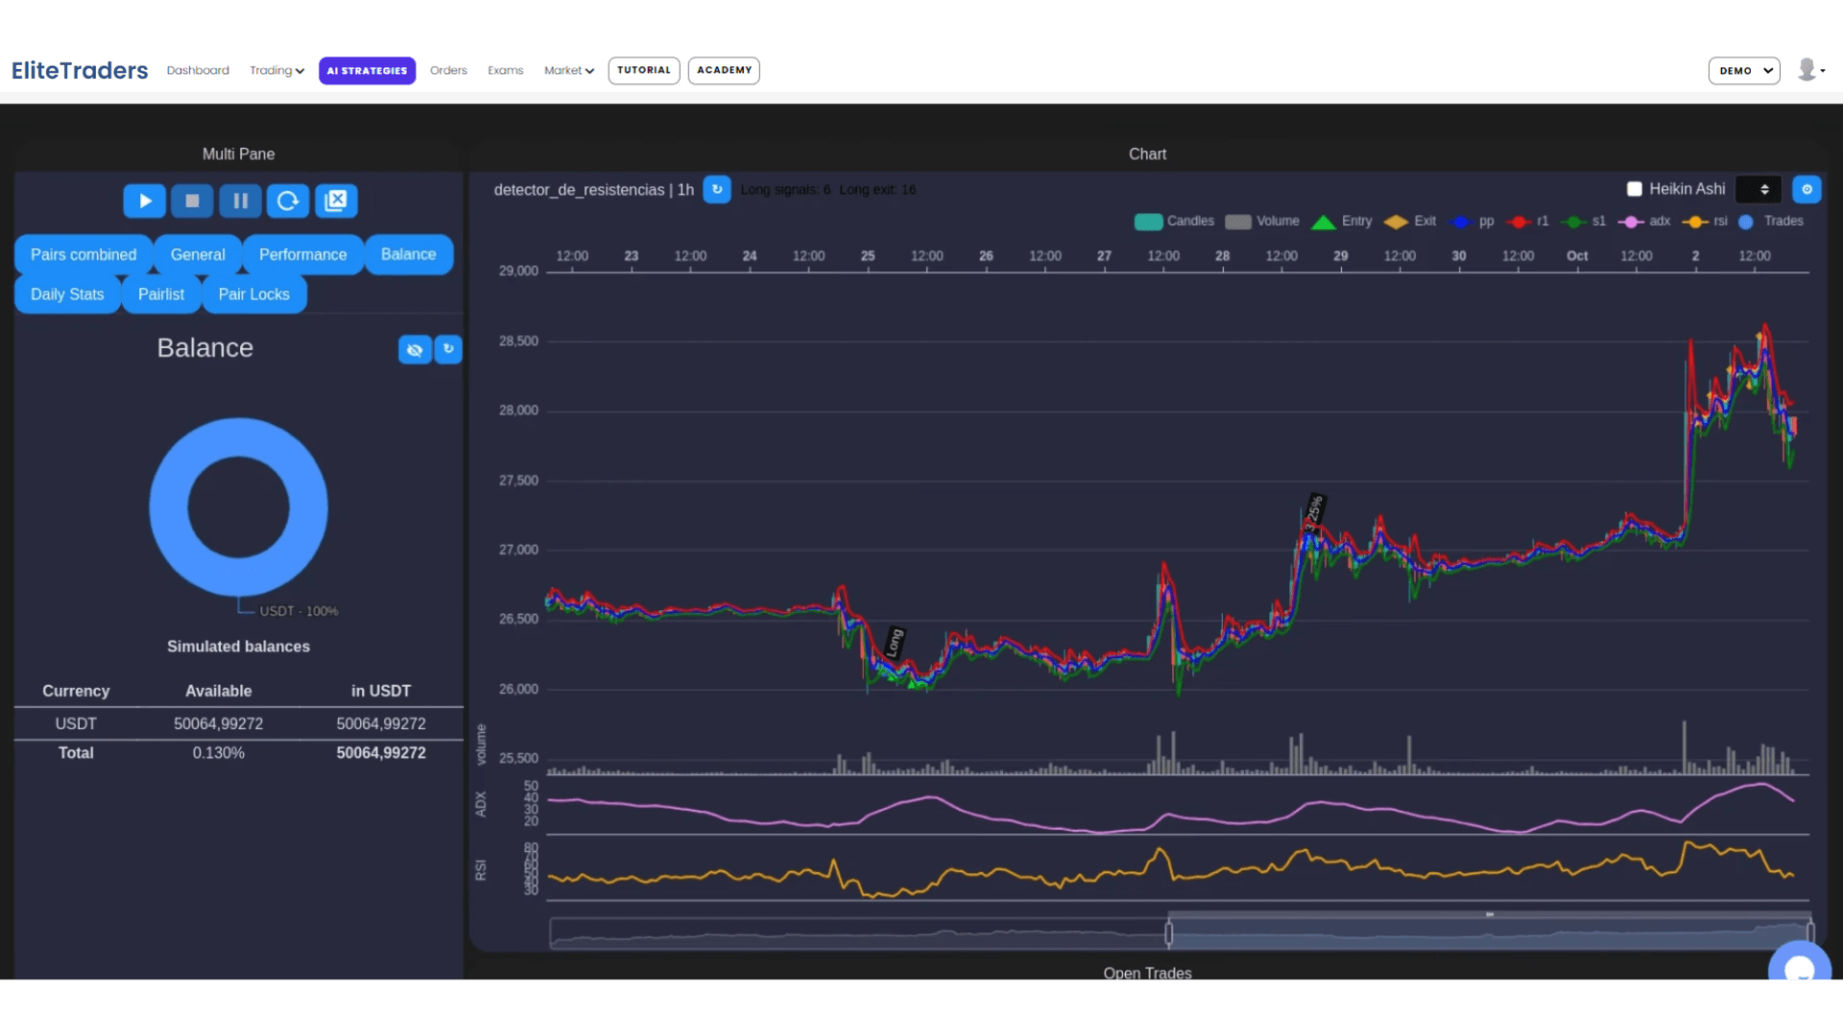
Task: Open the Orders page
Action: [448, 70]
